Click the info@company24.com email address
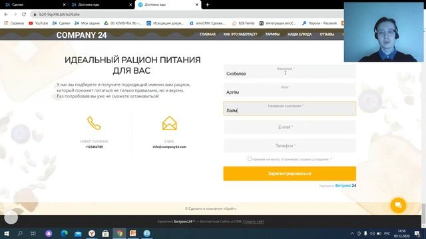This screenshot has height=239, width=426. 170,147
